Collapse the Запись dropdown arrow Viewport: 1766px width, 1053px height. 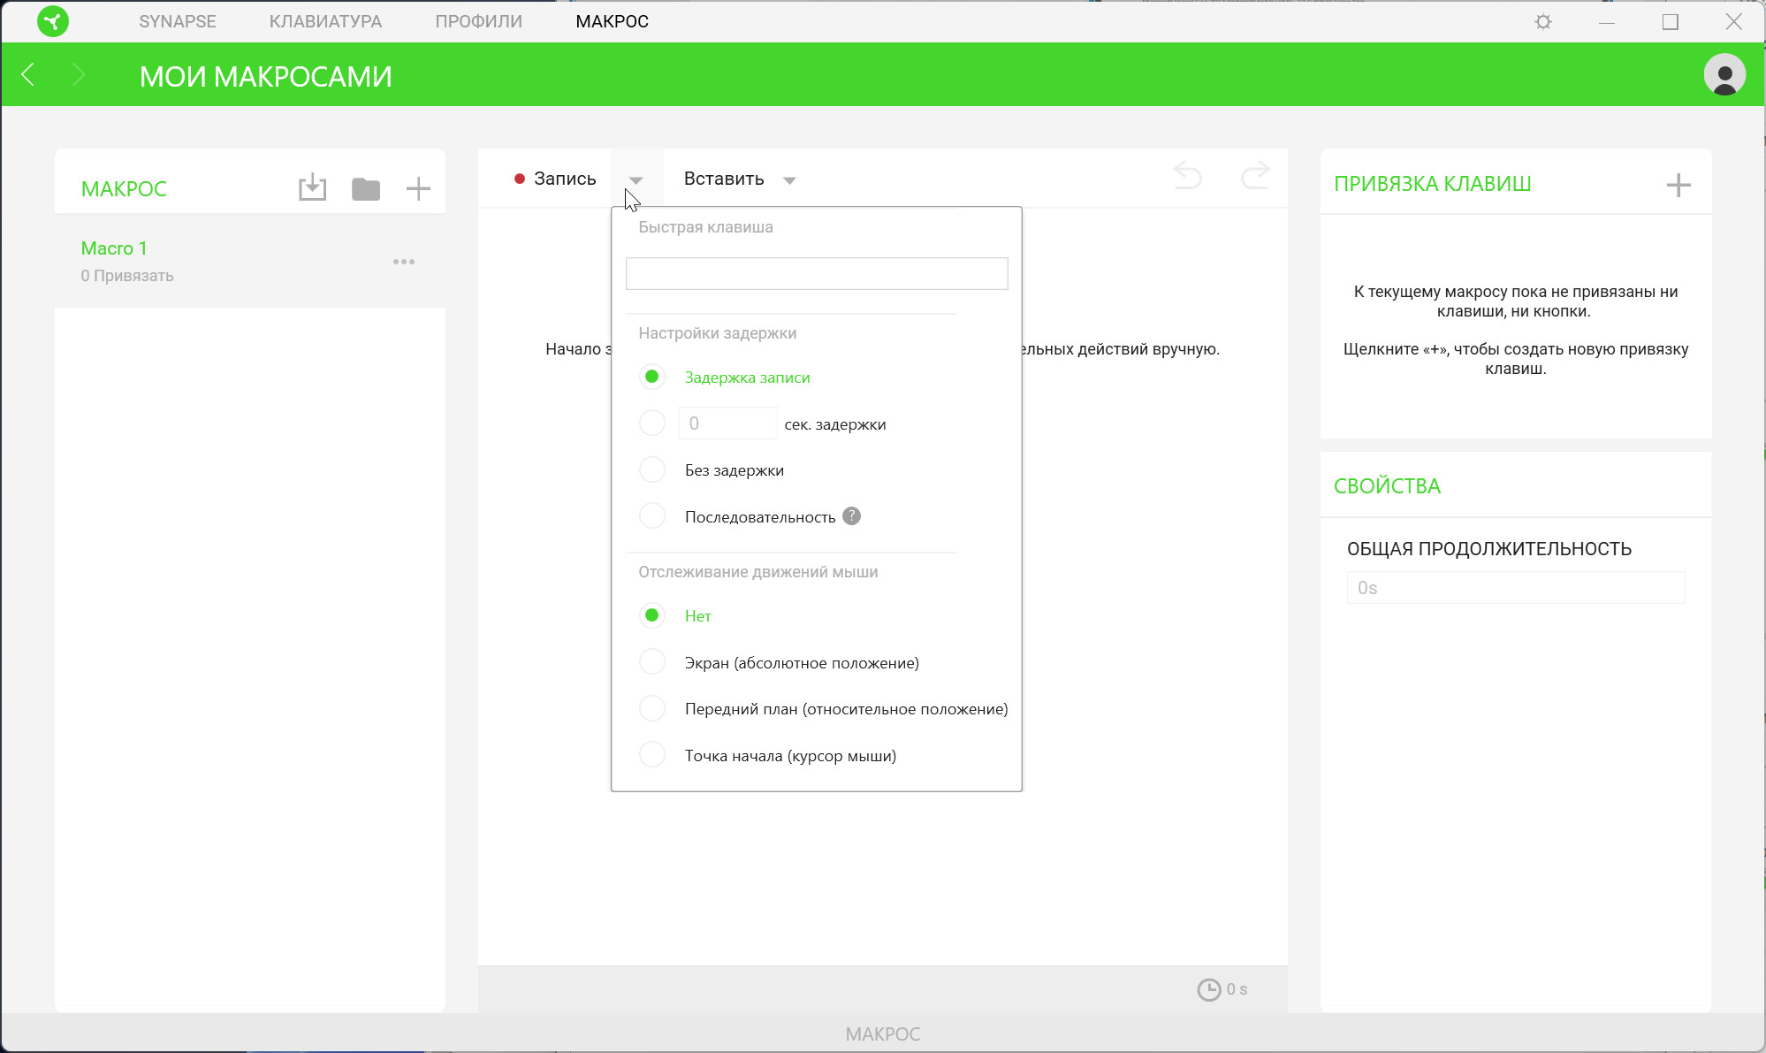pos(636,180)
